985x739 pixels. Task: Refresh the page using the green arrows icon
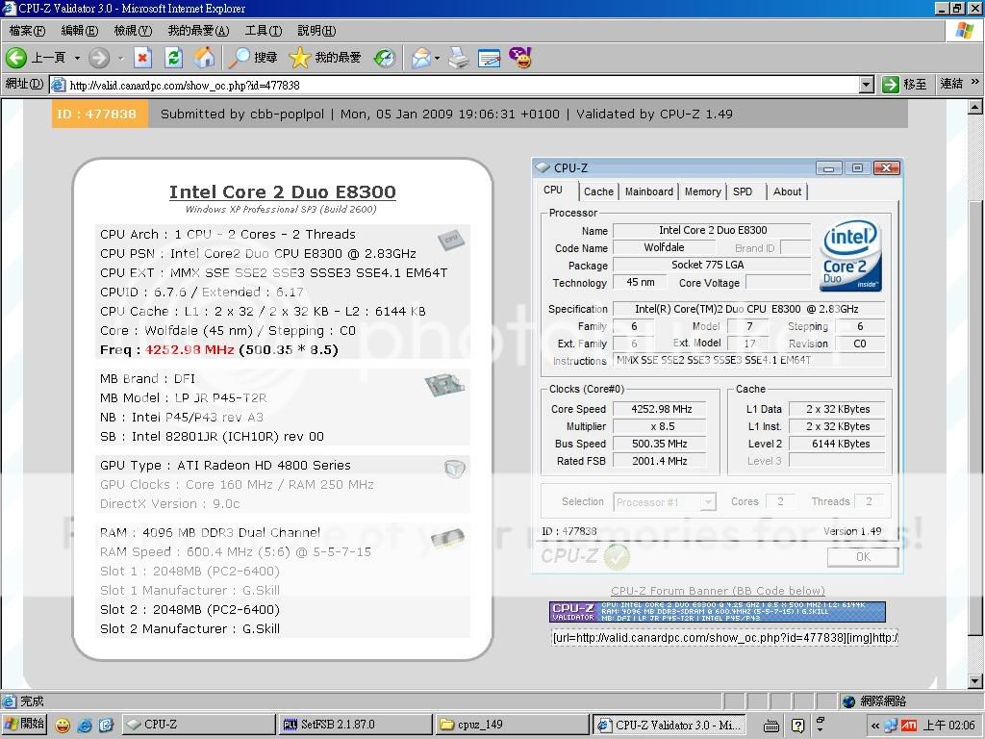[174, 58]
